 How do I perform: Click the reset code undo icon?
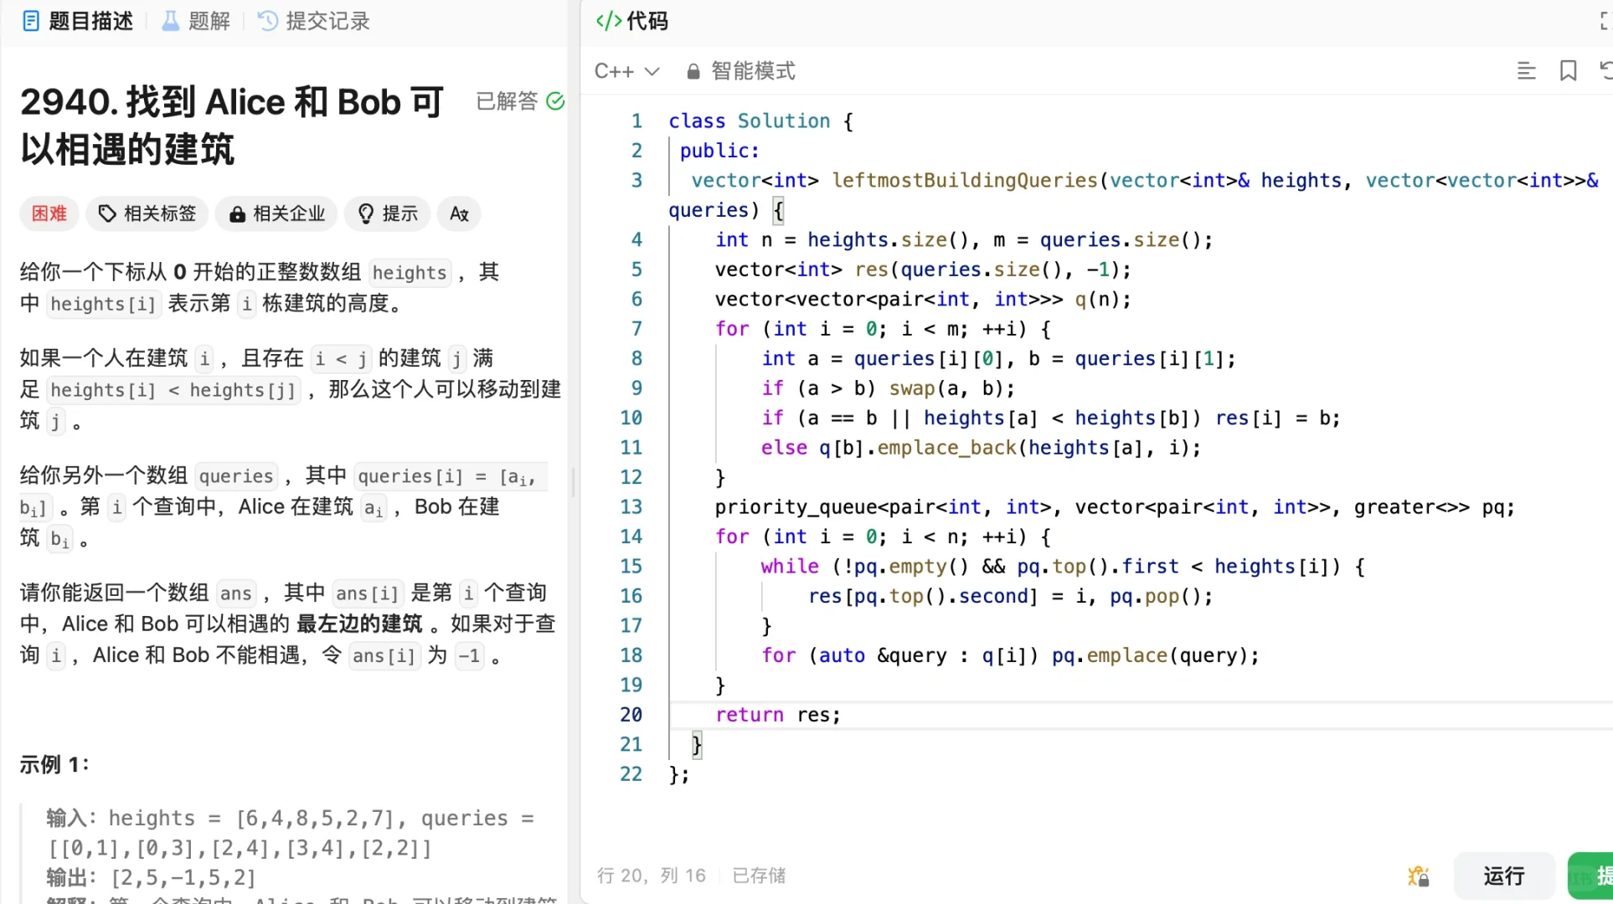1605,71
